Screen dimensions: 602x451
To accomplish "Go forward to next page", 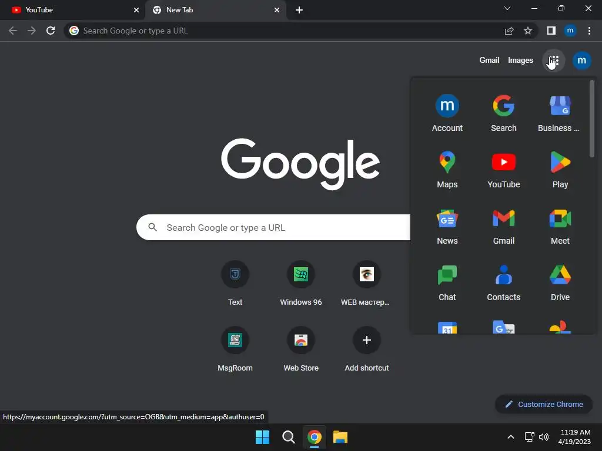I will [32, 31].
